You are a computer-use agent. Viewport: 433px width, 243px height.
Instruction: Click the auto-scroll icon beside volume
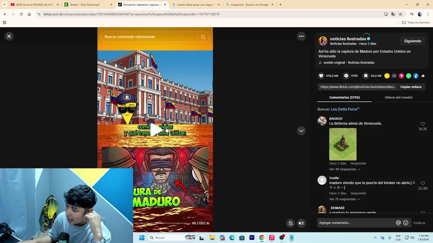coord(290,223)
